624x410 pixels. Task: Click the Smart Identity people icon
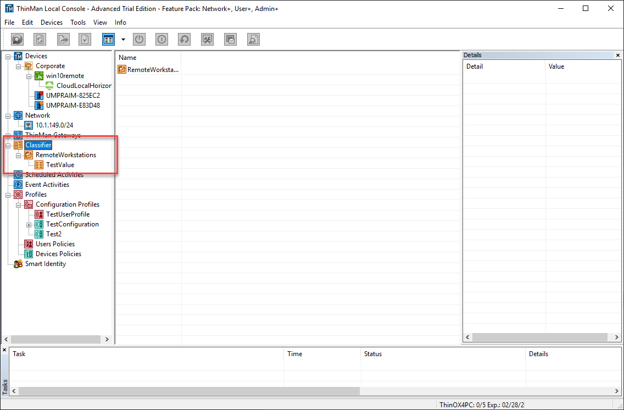click(x=18, y=264)
